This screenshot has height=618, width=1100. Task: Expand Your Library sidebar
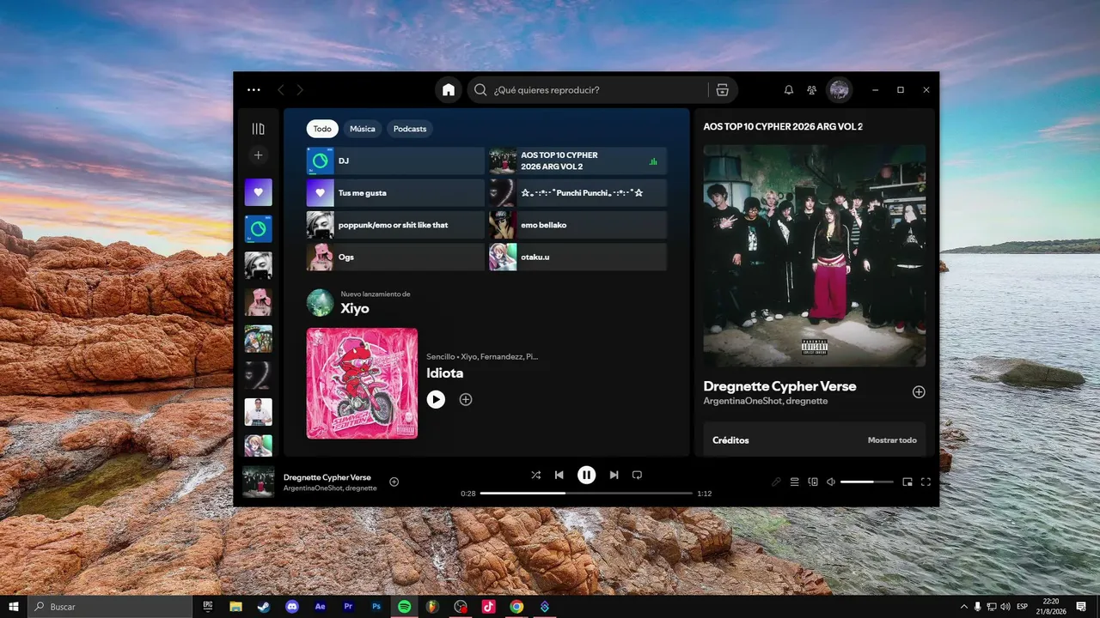pos(258,129)
